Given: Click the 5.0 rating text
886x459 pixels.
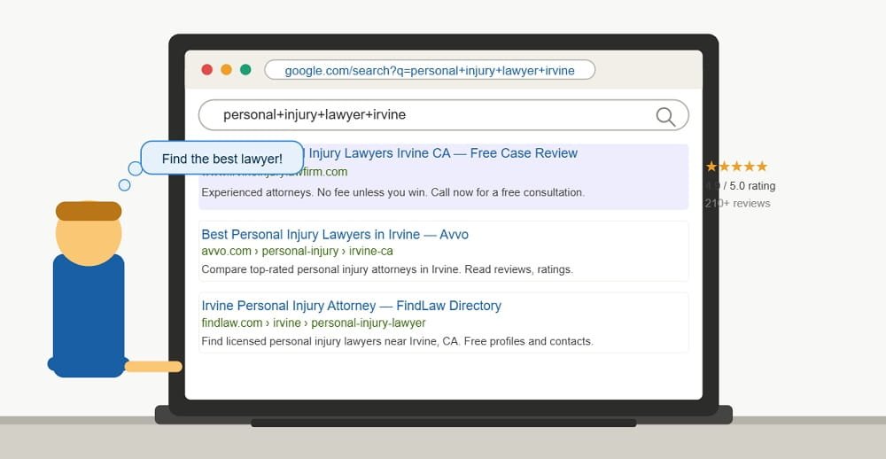Looking at the screenshot, I should [740, 186].
